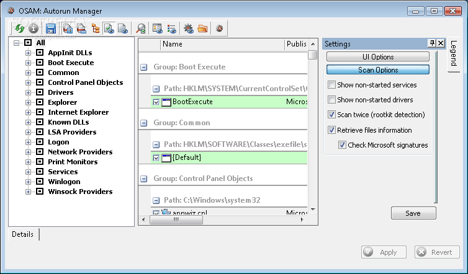
Task: Collapse Group: Control Panel Objects
Action: tap(144, 179)
